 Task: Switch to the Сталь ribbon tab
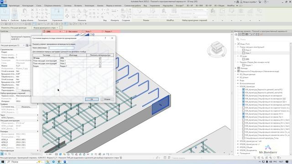coord(39,5)
